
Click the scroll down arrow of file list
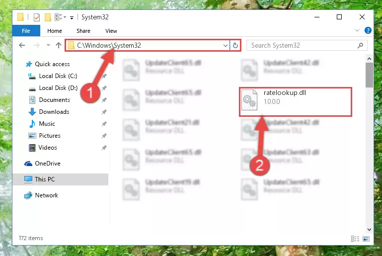click(369, 230)
